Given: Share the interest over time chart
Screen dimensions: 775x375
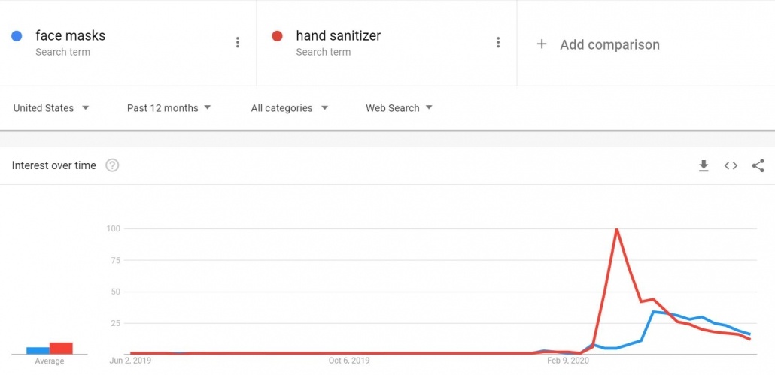Looking at the screenshot, I should coord(758,166).
